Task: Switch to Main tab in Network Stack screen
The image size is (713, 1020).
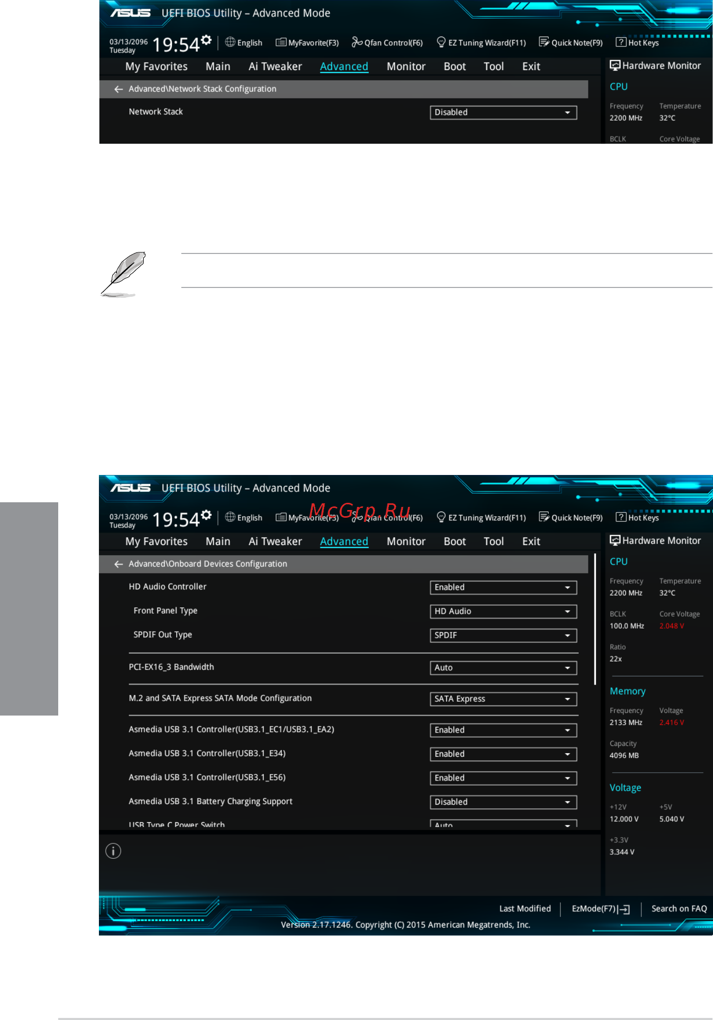Action: click(218, 66)
